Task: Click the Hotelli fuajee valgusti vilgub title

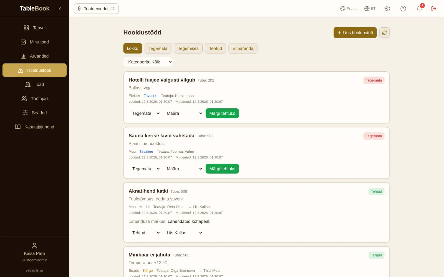Action: pyautogui.click(x=162, y=80)
